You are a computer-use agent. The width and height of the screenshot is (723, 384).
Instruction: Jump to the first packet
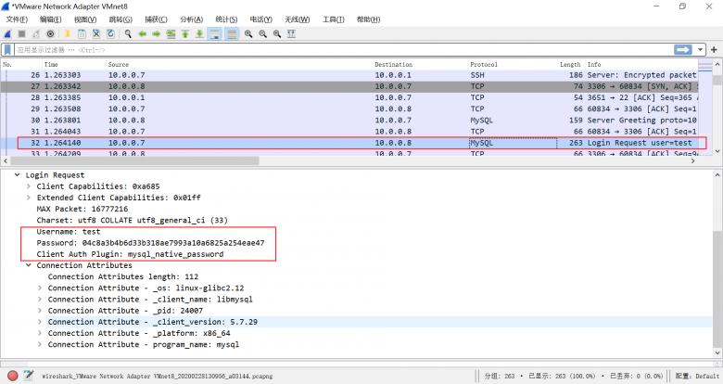(184, 33)
